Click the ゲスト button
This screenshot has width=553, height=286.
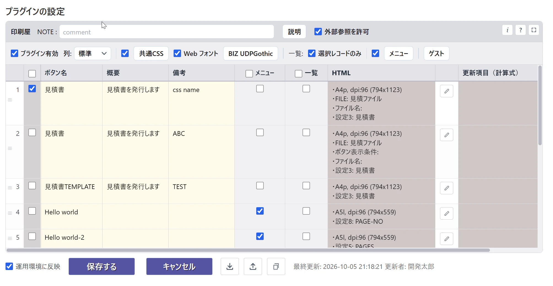(x=436, y=53)
